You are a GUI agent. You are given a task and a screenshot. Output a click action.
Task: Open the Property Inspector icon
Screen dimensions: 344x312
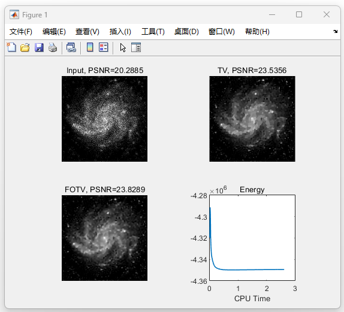pos(136,47)
